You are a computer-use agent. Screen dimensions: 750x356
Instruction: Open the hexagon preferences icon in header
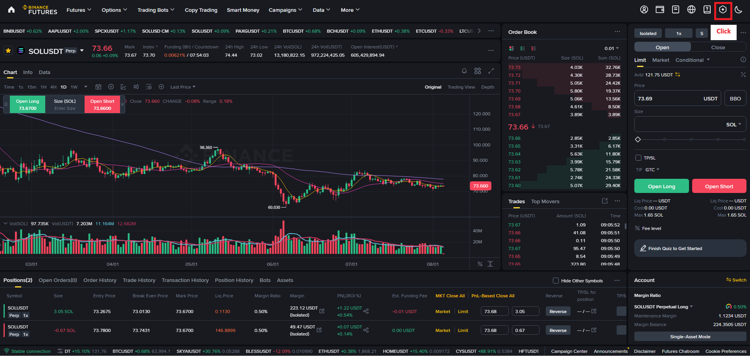pyautogui.click(x=723, y=10)
